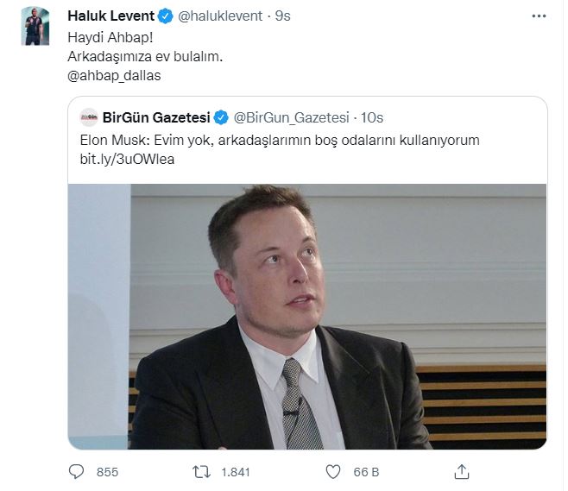
Task: Click the reply speech bubble icon
Action: [76, 472]
